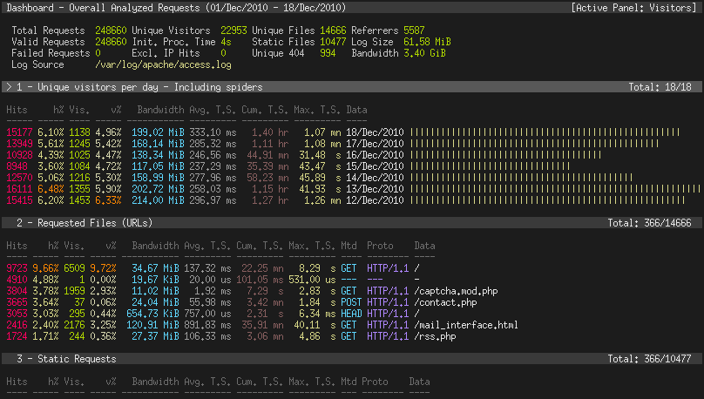Screen dimensions: 704x399
Task: Click the Init. Proc. Time value 4s
Action: 226,42
